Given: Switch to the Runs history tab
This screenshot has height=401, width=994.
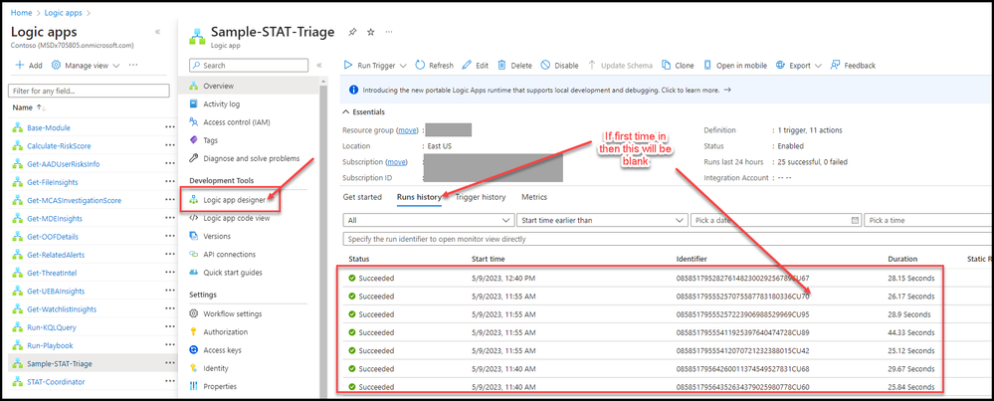Looking at the screenshot, I should click(419, 197).
